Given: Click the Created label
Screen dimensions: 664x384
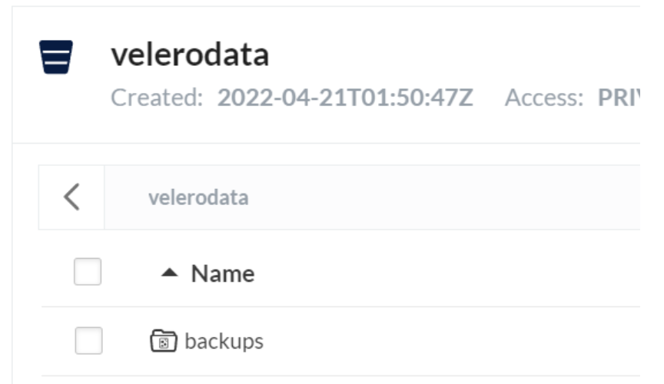Looking at the screenshot, I should point(158,98).
